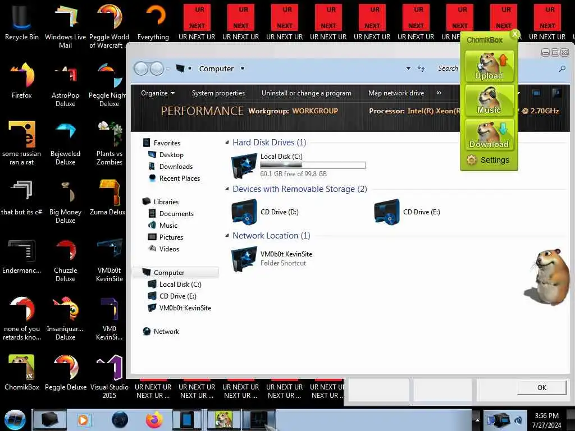Open the Windows Start menu

pyautogui.click(x=15, y=420)
